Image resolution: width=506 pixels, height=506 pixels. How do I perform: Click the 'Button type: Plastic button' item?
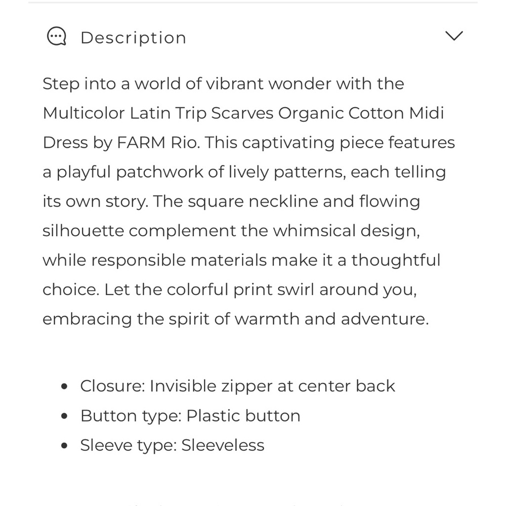[190, 415]
